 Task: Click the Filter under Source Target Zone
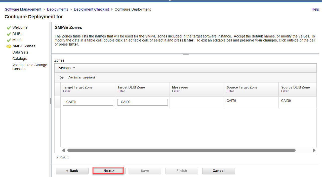(230, 91)
